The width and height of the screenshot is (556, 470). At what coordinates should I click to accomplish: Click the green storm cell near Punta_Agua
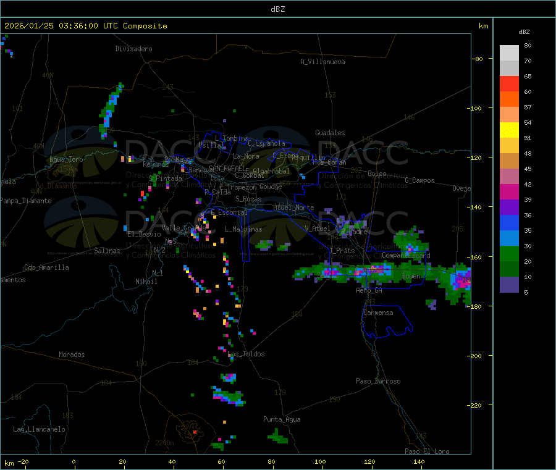[277, 437]
